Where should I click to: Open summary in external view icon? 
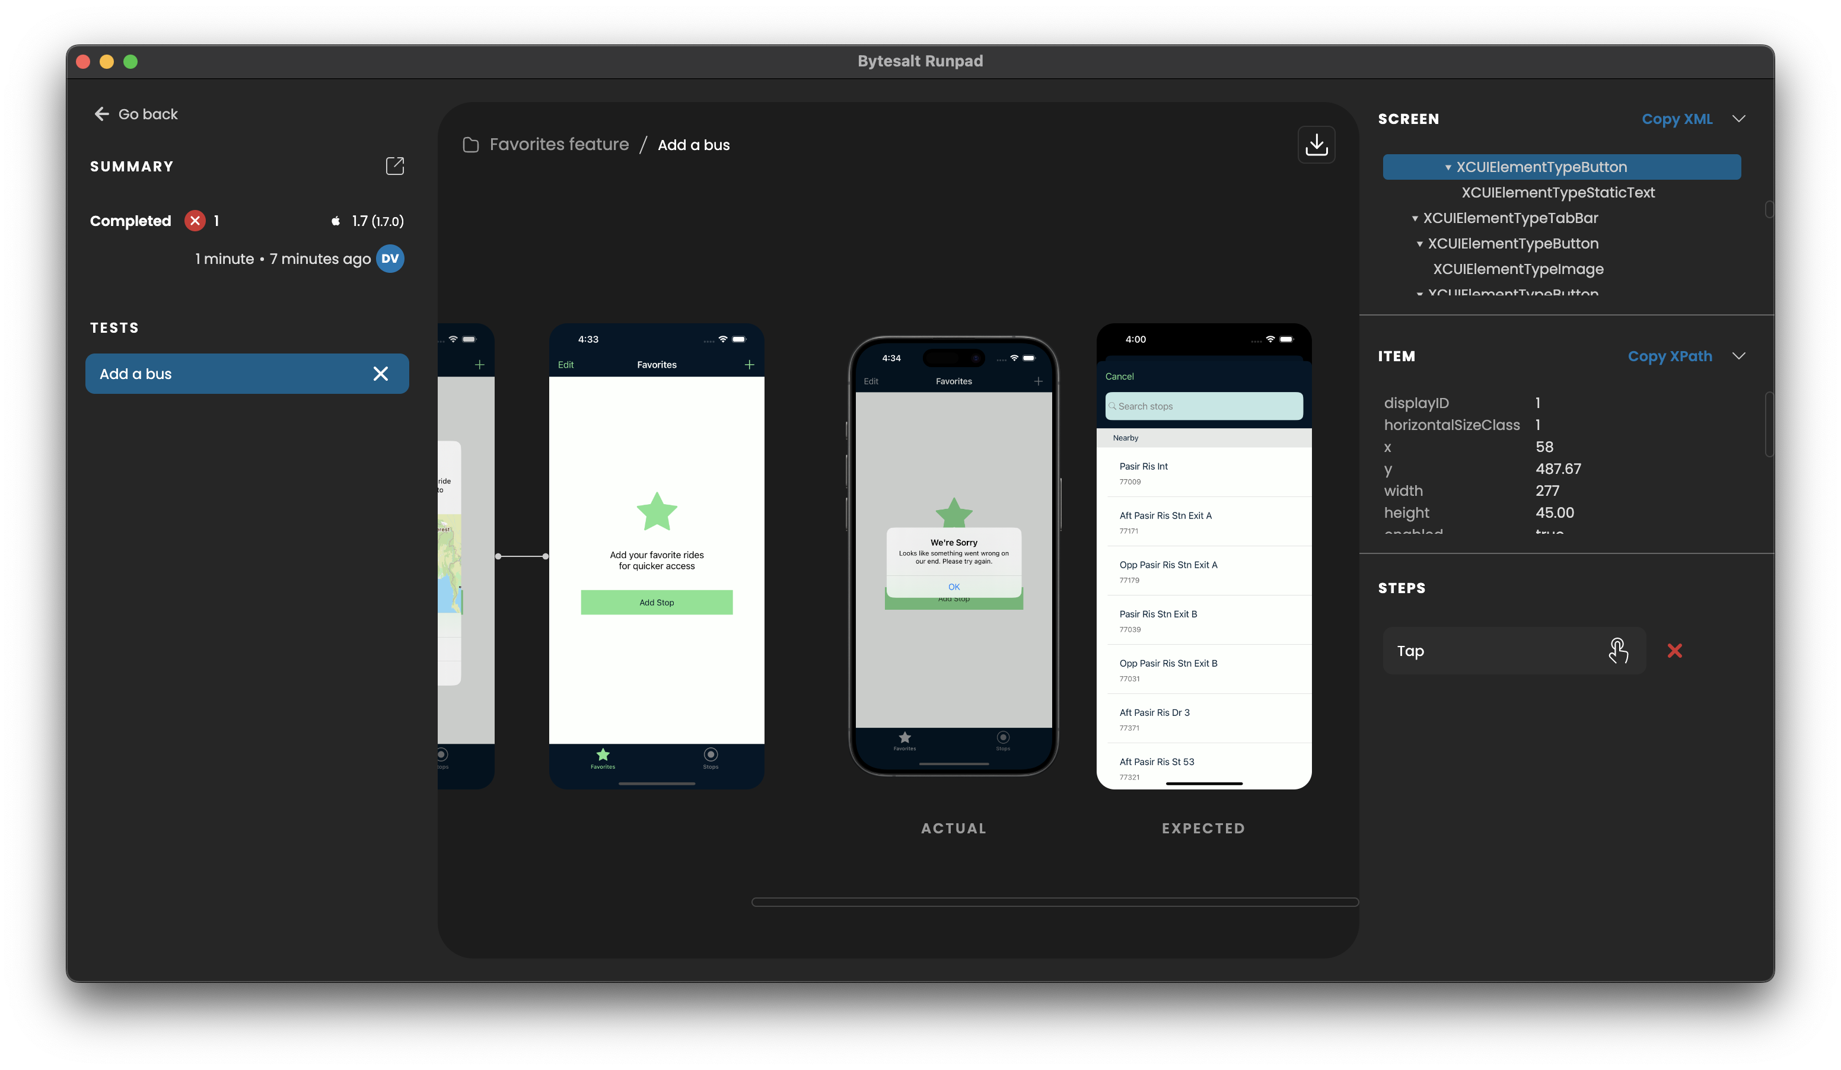394,166
